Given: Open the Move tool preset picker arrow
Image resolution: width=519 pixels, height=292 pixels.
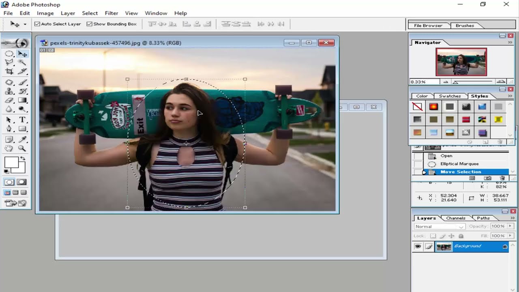Looking at the screenshot, I should (x=25, y=24).
